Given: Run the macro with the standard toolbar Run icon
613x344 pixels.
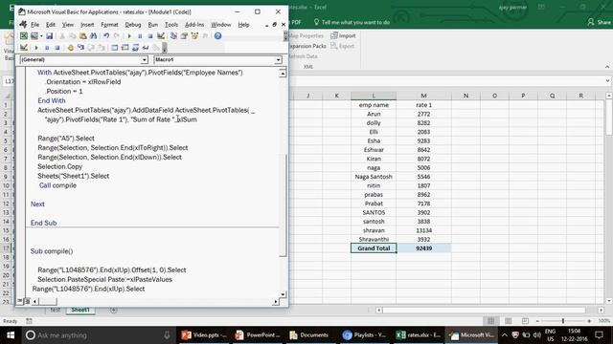Looking at the screenshot, I should [129, 36].
